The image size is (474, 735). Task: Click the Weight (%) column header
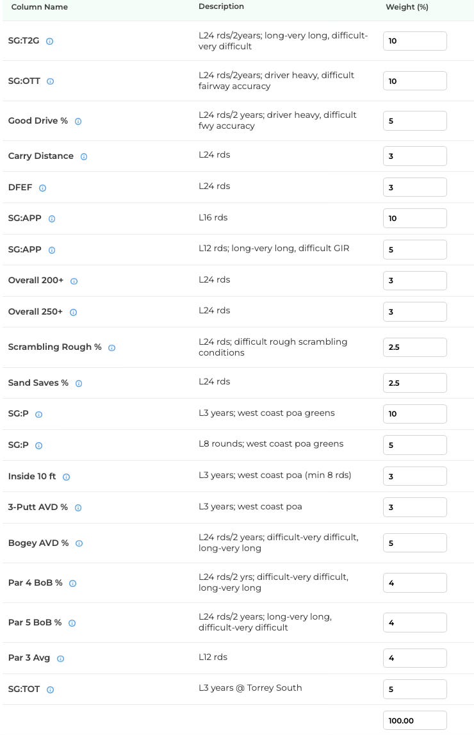407,7
